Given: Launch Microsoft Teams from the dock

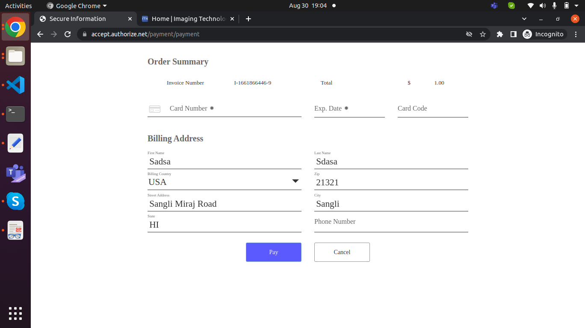Looking at the screenshot, I should (x=15, y=173).
